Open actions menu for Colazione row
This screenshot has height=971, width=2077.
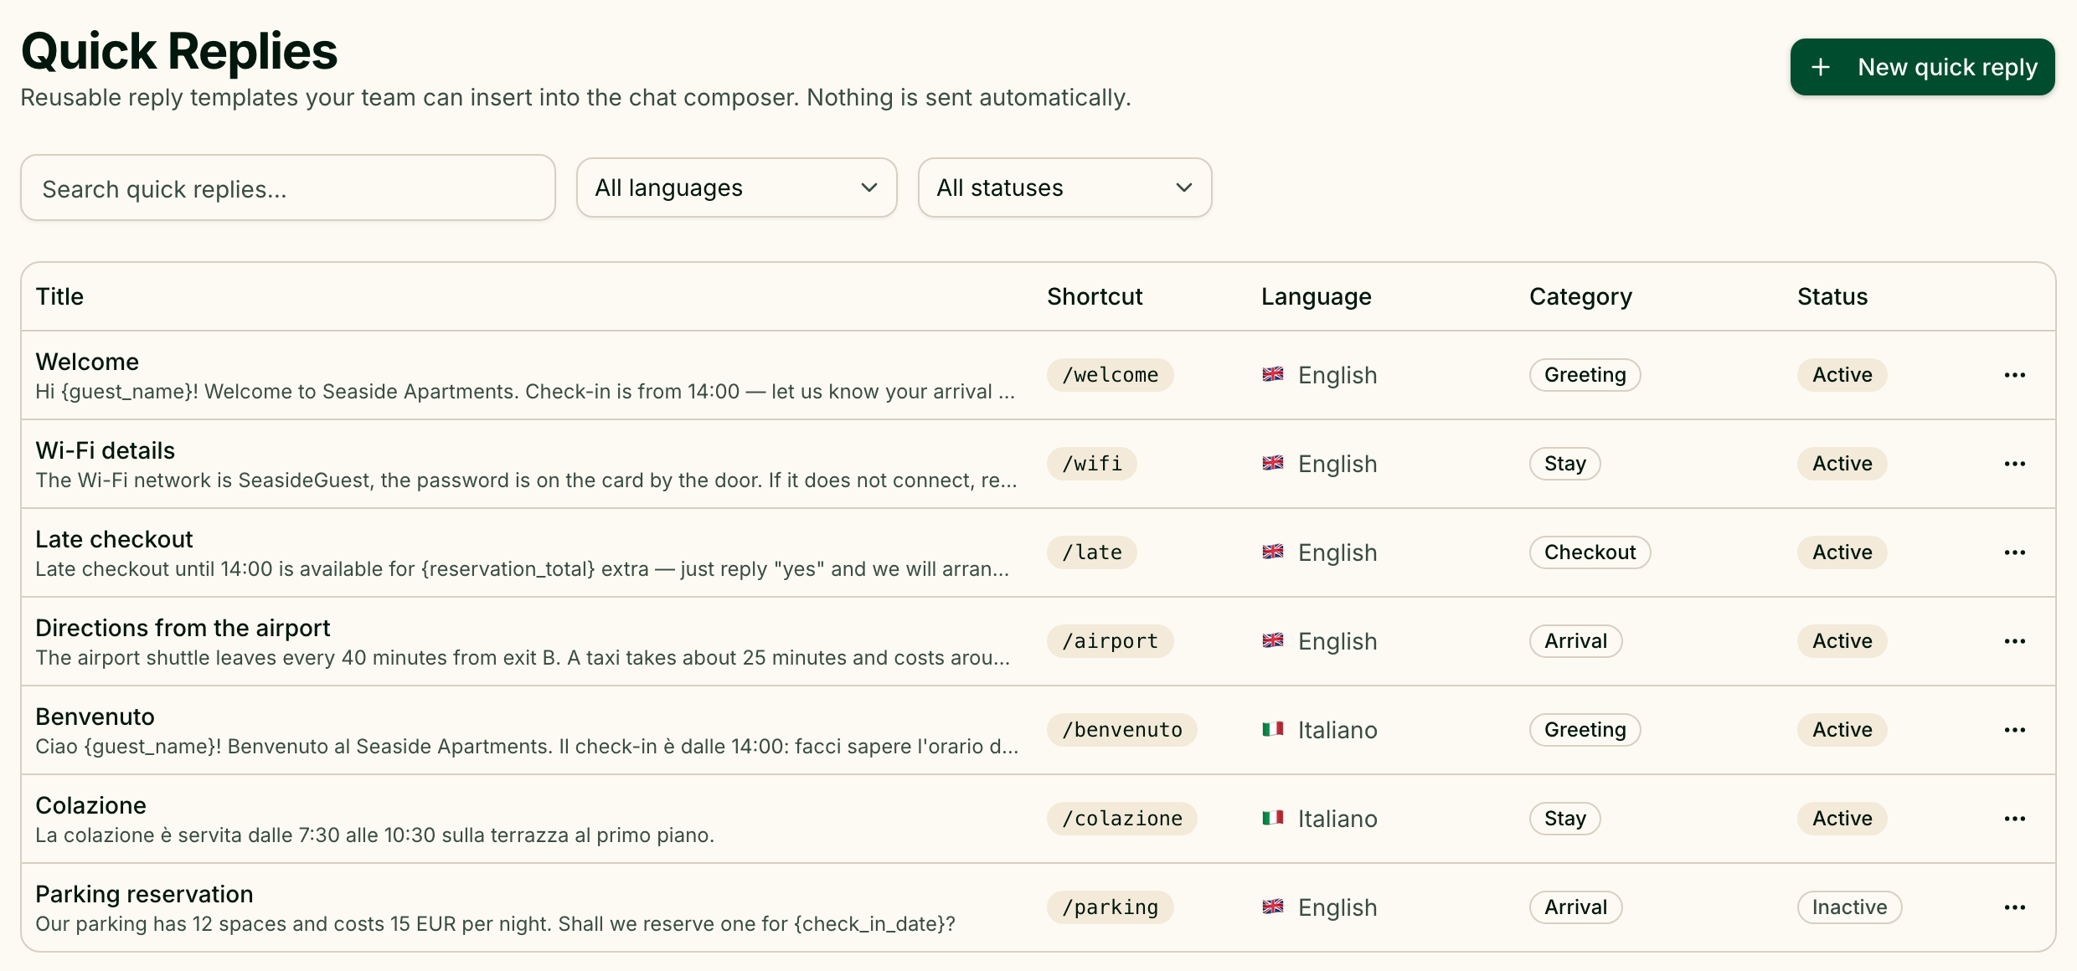pos(2014,819)
